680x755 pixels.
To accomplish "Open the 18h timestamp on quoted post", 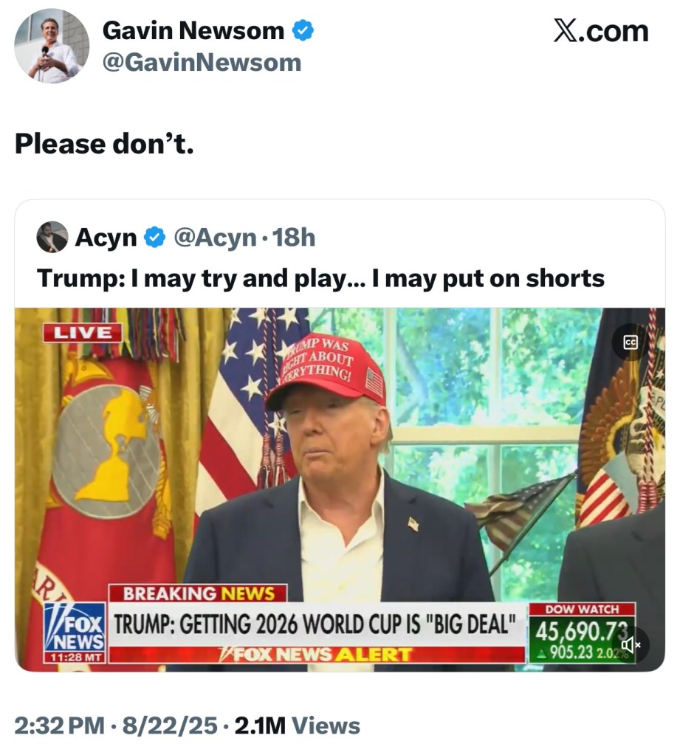I will [x=294, y=238].
